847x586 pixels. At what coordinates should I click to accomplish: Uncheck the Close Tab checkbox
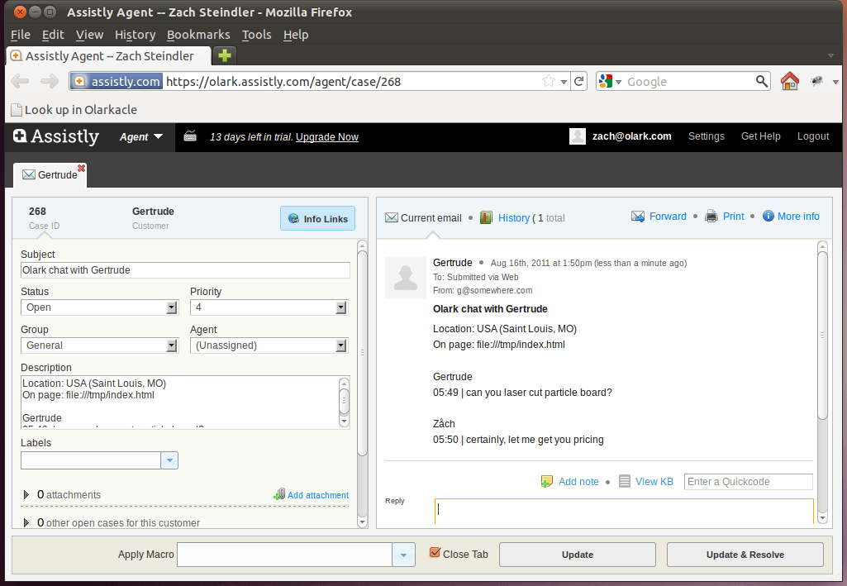(435, 553)
